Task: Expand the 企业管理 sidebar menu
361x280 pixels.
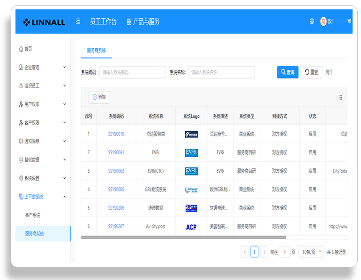Action: [43, 67]
